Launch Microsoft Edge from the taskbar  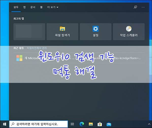pos(82,124)
